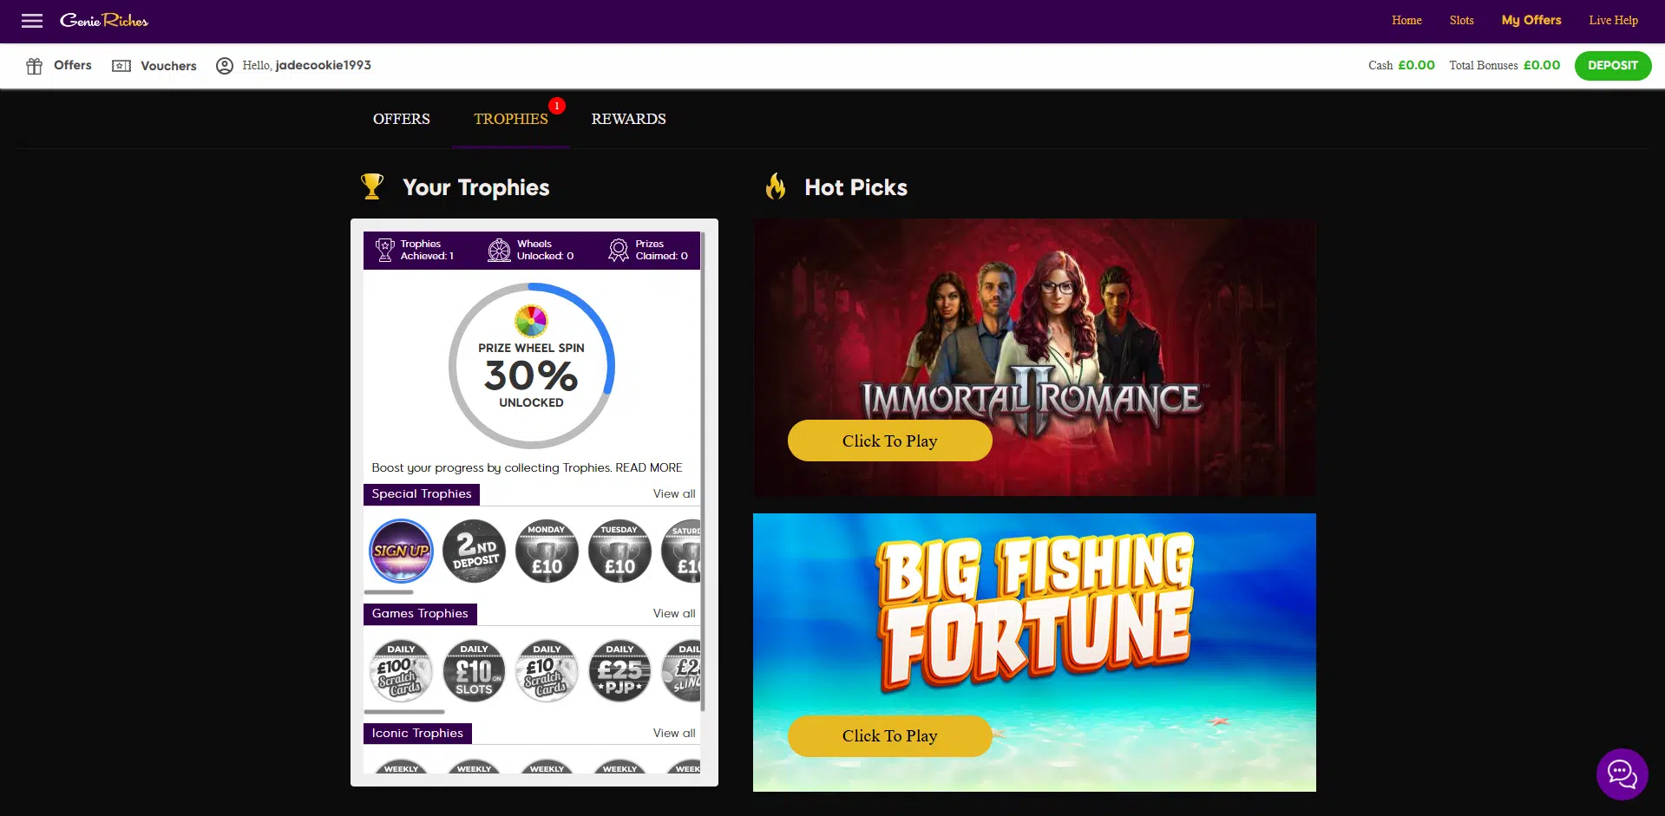Switch to the Offers tab

(401, 120)
